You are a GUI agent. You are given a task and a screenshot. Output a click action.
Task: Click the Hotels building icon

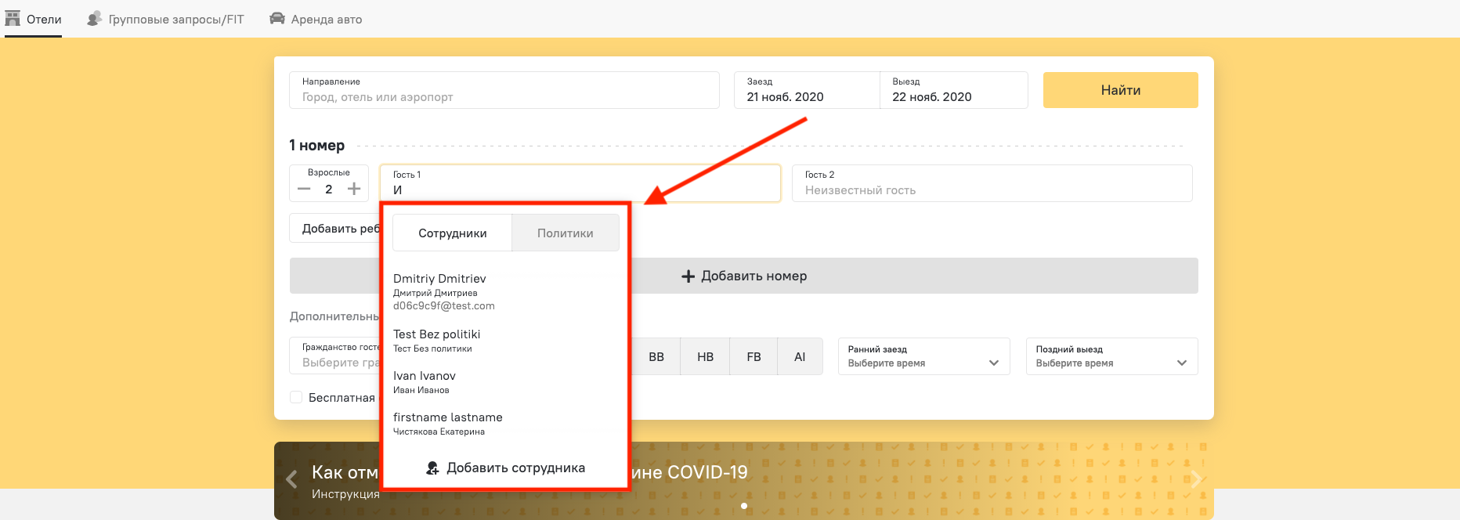13,19
